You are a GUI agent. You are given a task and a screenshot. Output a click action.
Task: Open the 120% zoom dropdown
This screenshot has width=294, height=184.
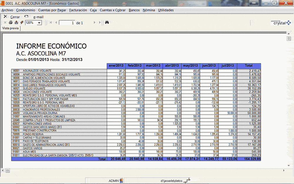[x=39, y=23]
